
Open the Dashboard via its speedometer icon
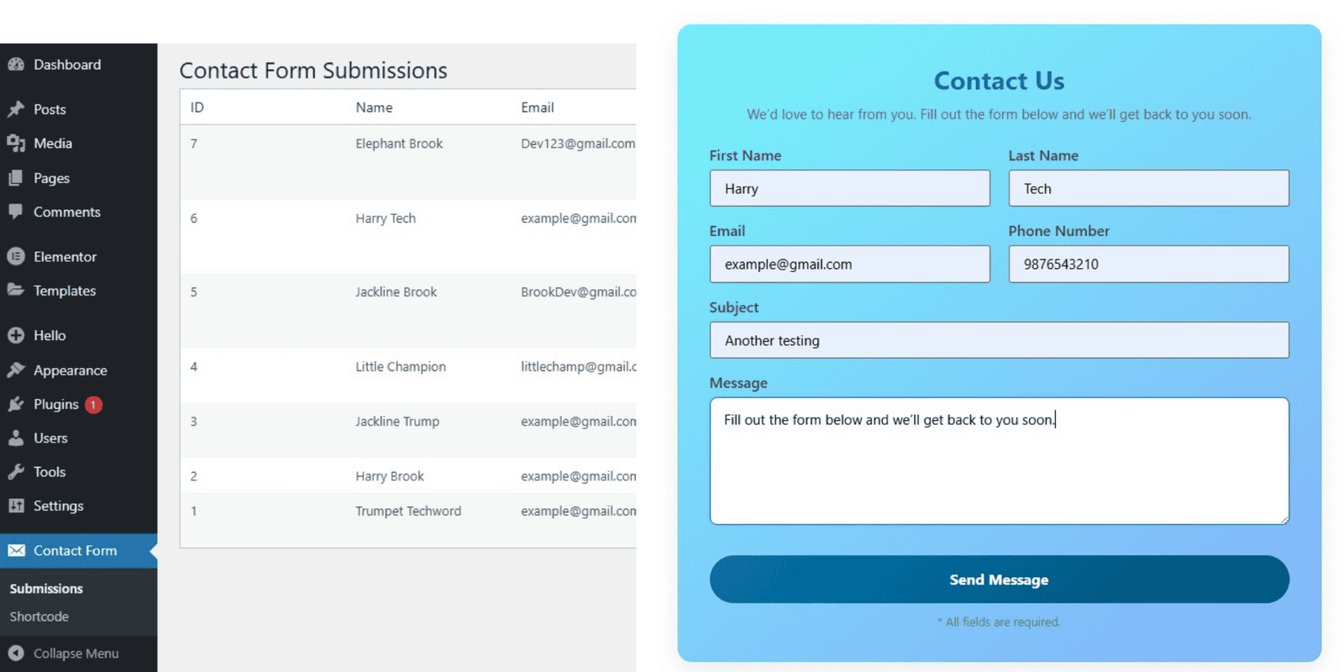(x=17, y=64)
